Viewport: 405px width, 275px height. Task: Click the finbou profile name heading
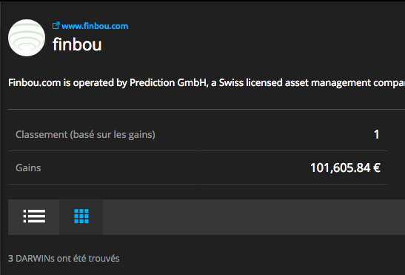[77, 44]
